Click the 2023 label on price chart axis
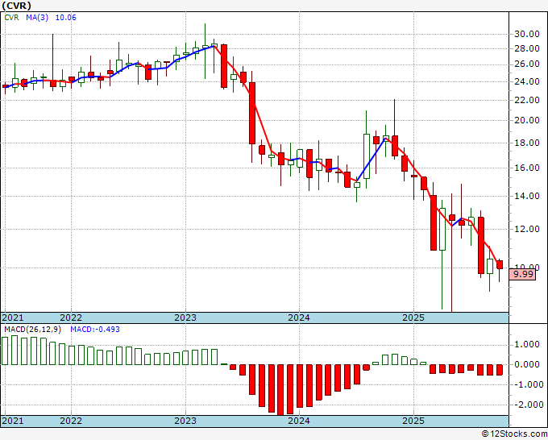Image resolution: width=548 pixels, height=440 pixels. [185, 318]
